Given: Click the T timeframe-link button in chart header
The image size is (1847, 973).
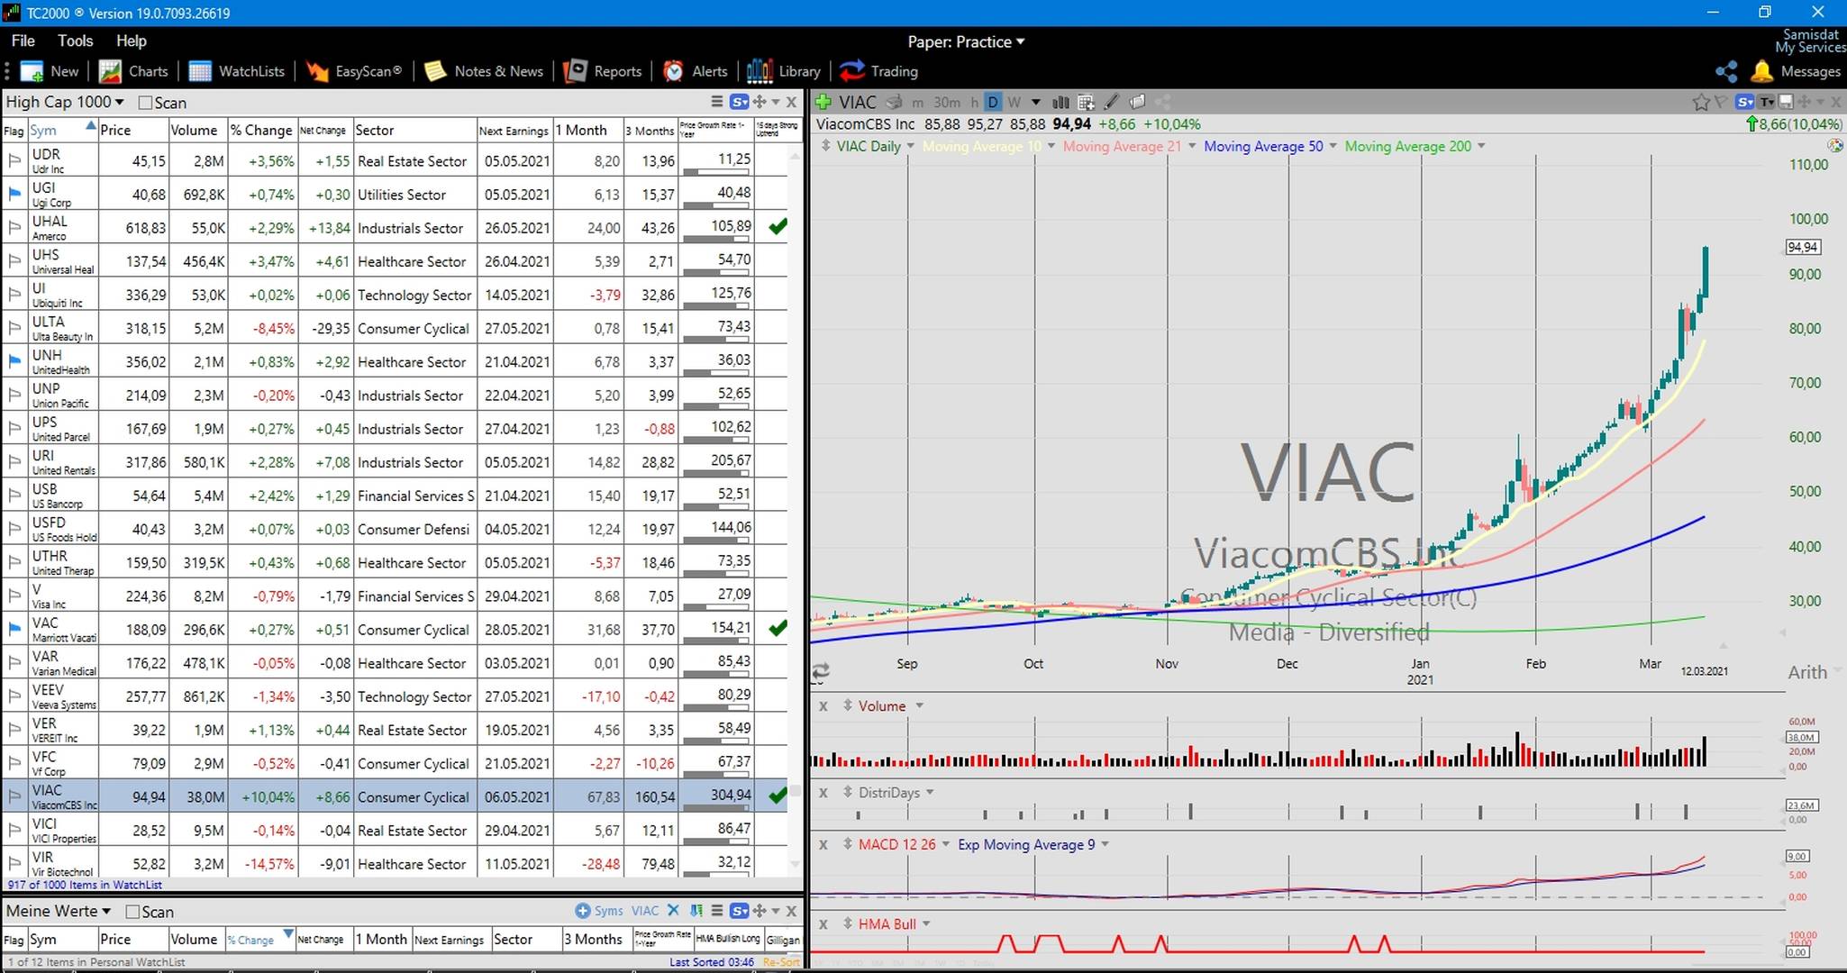Looking at the screenshot, I should [x=1766, y=102].
